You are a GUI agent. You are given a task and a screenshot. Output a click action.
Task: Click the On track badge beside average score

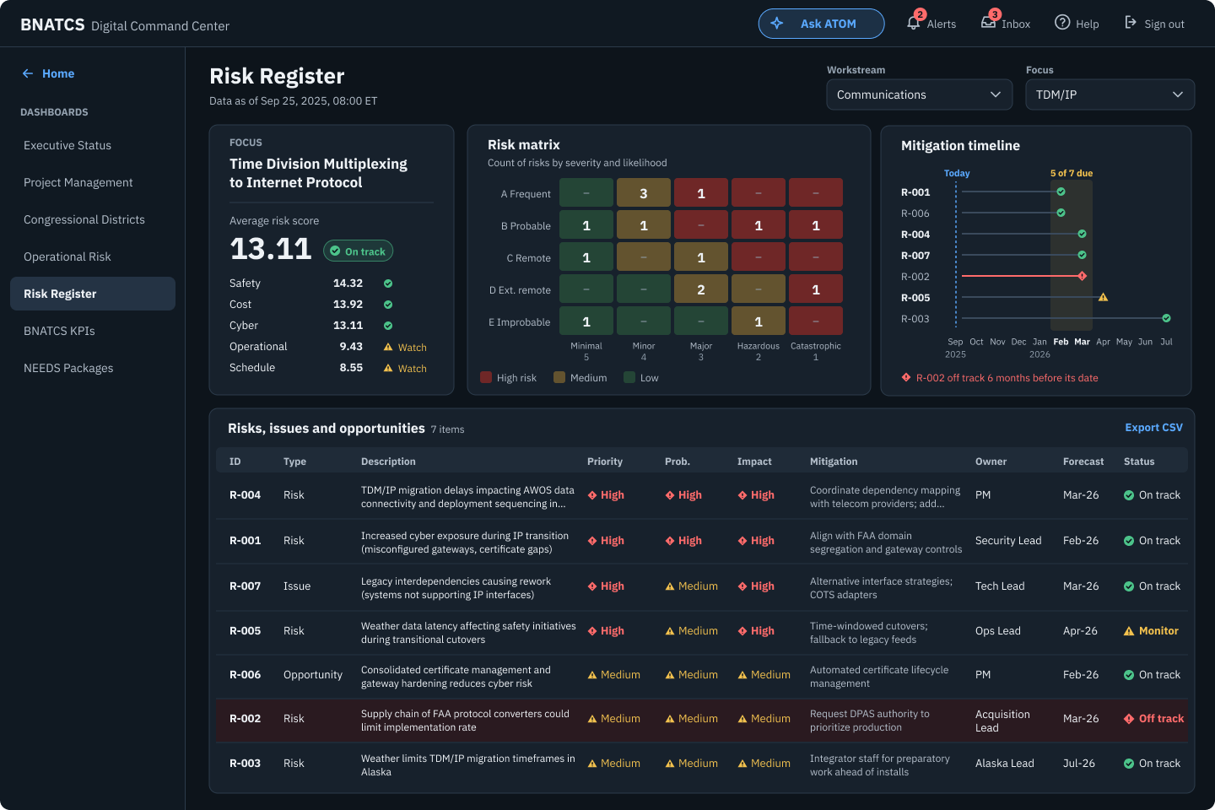[358, 251]
